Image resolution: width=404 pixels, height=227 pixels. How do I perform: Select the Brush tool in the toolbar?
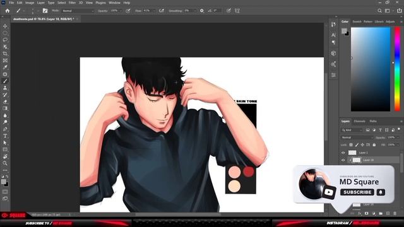point(5,81)
